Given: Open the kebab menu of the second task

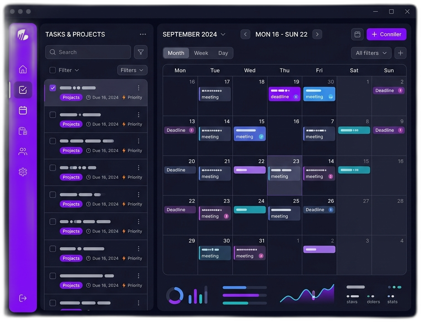Looking at the screenshot, I should click(x=139, y=114).
